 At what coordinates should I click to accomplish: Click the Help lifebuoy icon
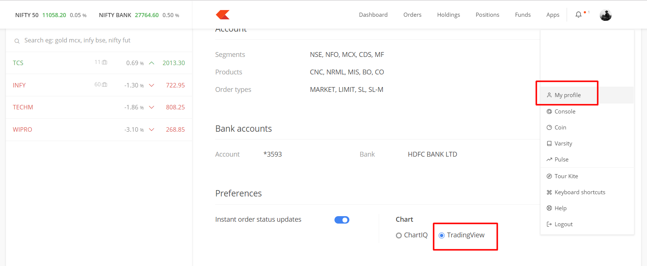(x=549, y=208)
